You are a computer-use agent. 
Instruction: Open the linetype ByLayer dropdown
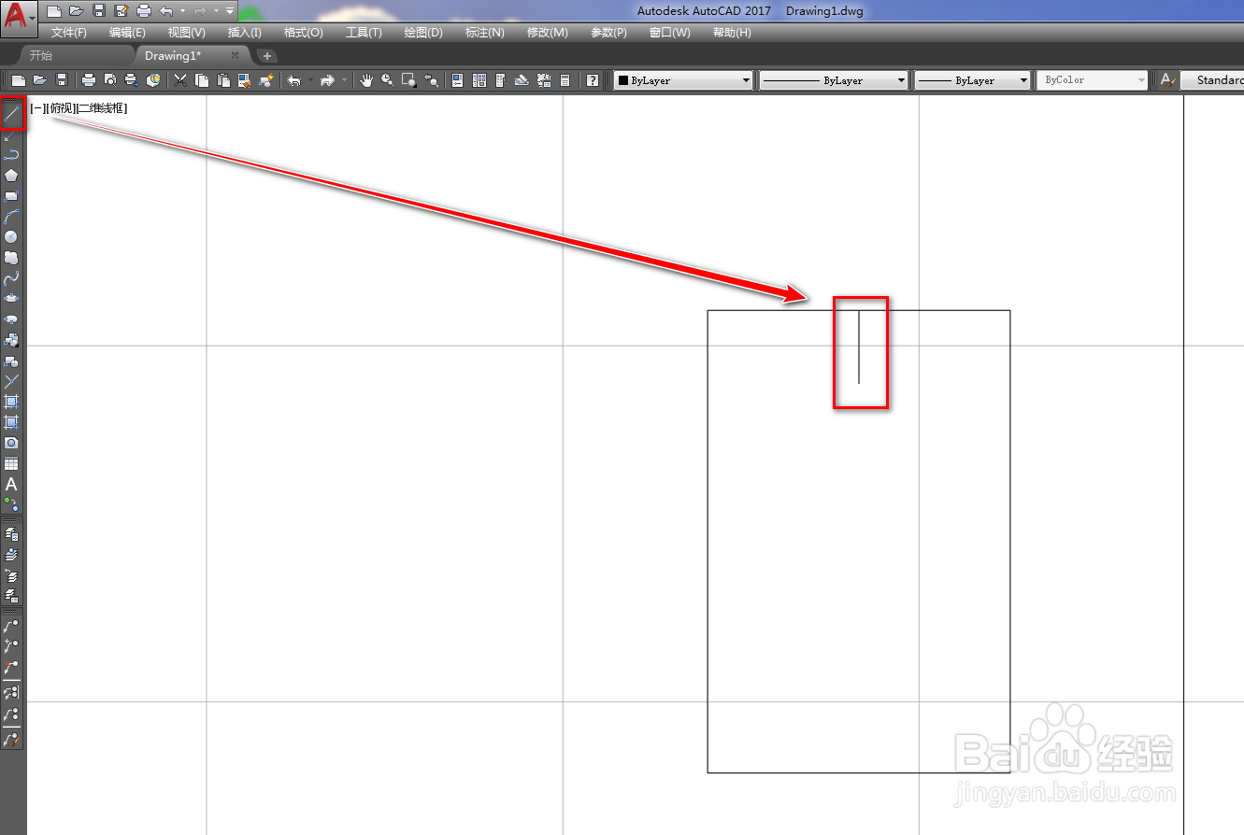pos(834,80)
